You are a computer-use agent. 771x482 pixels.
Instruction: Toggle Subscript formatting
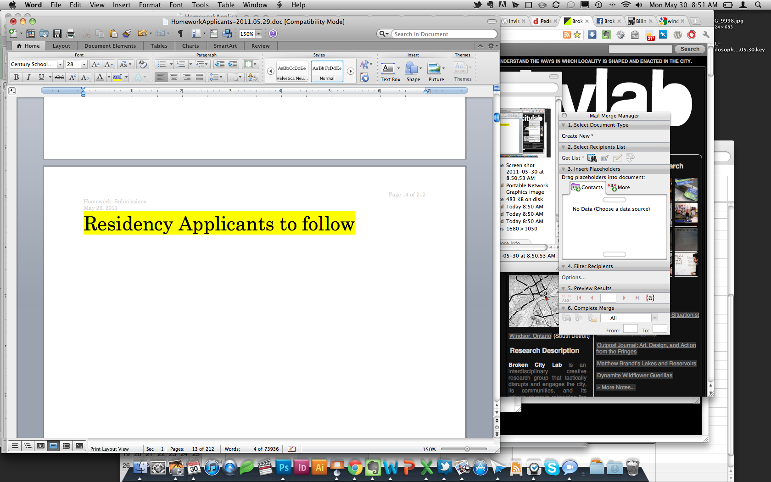pyautogui.click(x=85, y=77)
